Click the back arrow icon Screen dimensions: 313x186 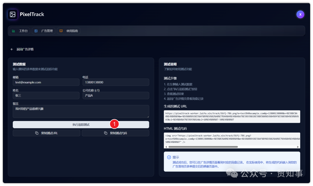[x=12, y=49]
